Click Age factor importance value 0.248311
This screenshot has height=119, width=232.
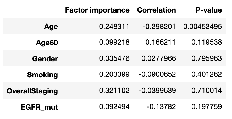click(x=114, y=27)
